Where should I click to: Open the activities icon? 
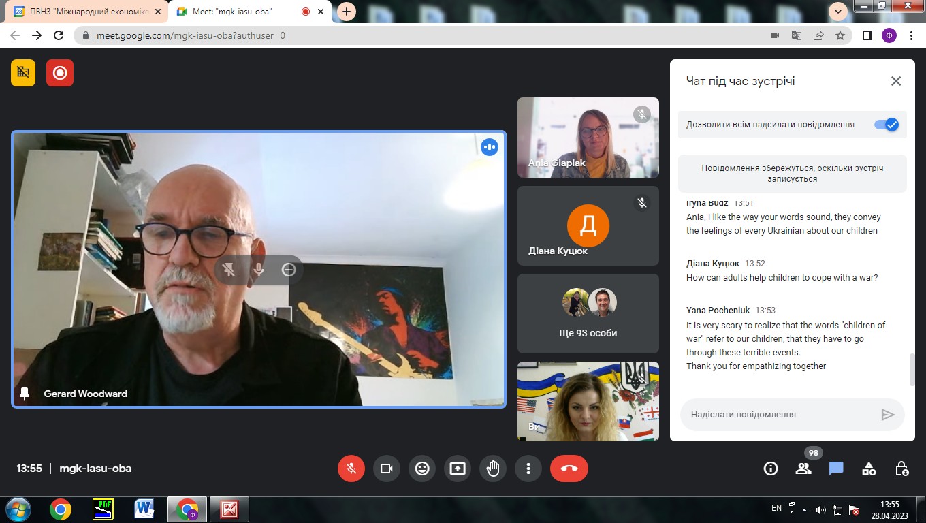(x=869, y=469)
